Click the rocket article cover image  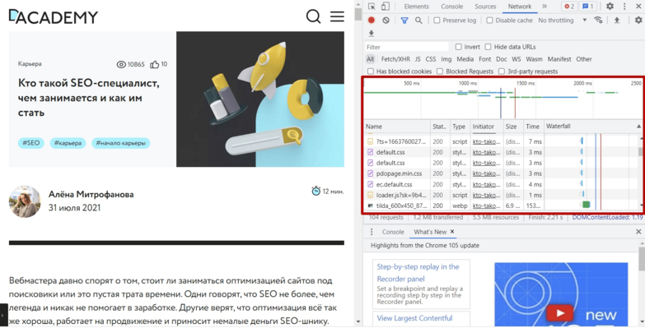coord(260,99)
